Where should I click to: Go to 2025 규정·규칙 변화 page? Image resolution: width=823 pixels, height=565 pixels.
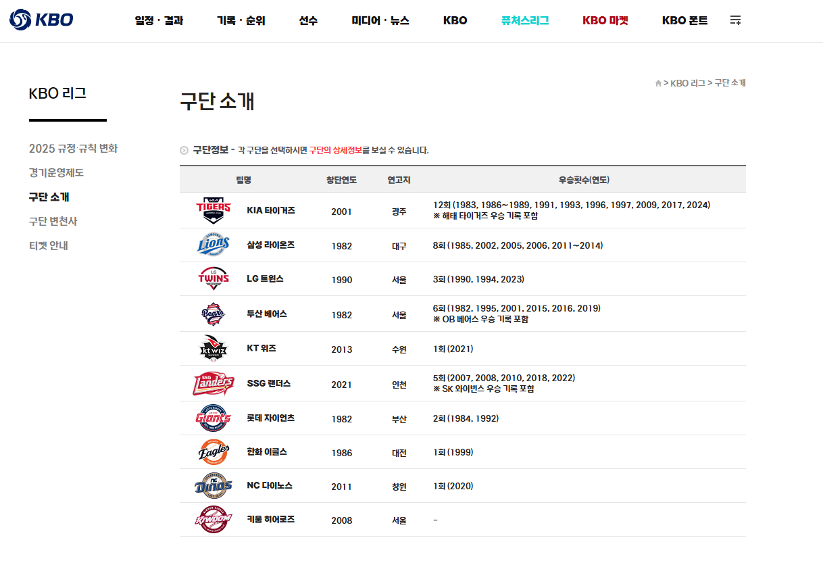74,148
